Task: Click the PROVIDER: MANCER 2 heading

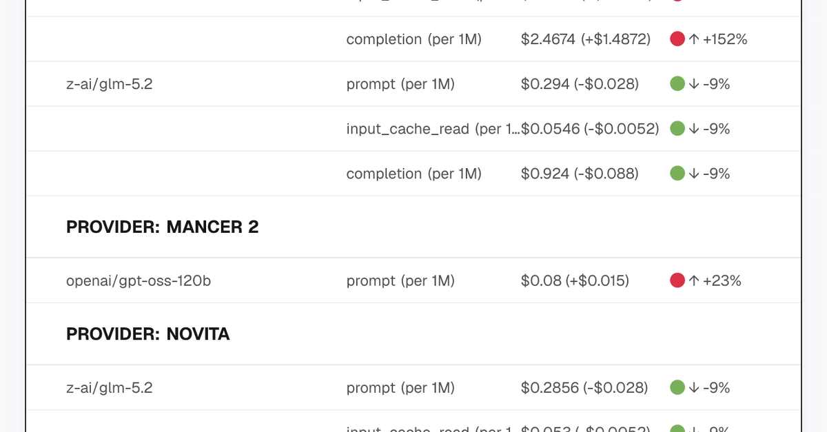Action: [163, 227]
